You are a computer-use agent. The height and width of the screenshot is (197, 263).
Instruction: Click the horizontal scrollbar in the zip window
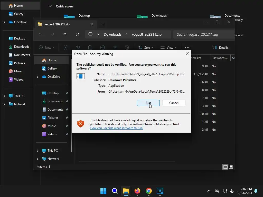(127, 162)
